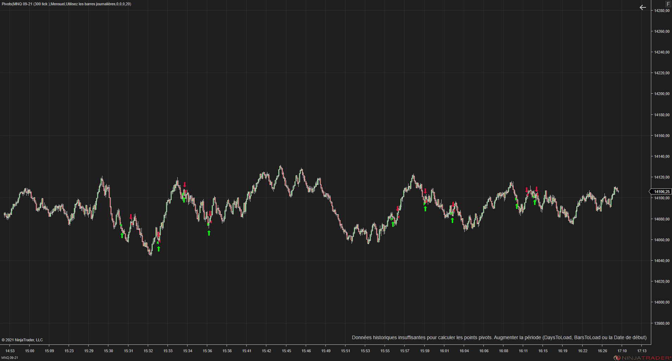
Task: Click the 15:00 time axis label
Action: [x=30, y=351]
